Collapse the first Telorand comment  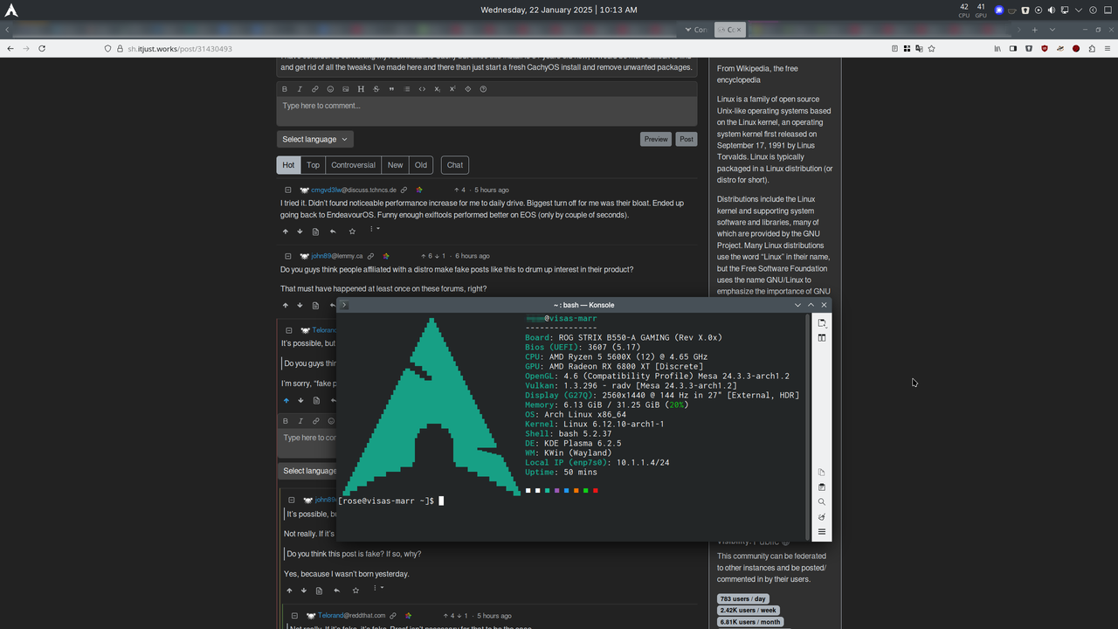[288, 330]
